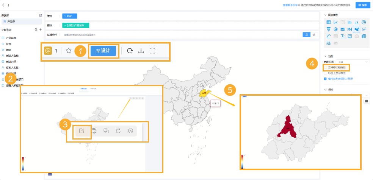
Task: Click the back arrow at top left
Action: coord(3,5)
